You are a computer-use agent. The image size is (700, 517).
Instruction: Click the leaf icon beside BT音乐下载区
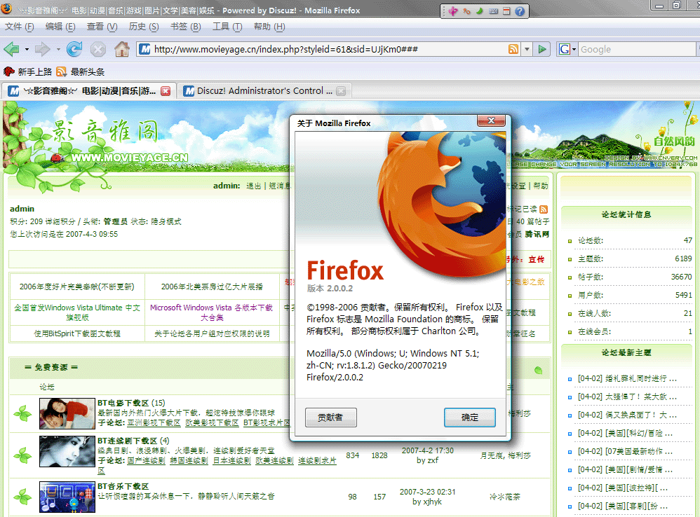[x=22, y=497]
